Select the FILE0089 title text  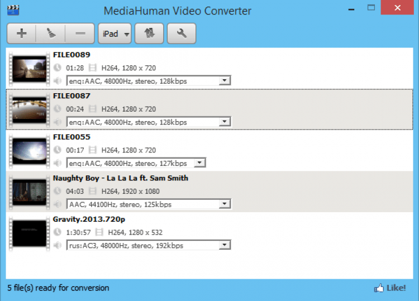(72, 55)
